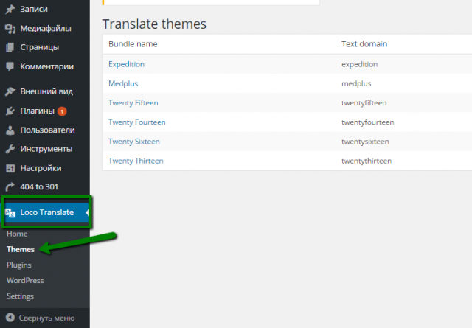The width and height of the screenshot is (472, 328).
Task: Collapse sidebar with Свернуть меню
Action: click(41, 318)
